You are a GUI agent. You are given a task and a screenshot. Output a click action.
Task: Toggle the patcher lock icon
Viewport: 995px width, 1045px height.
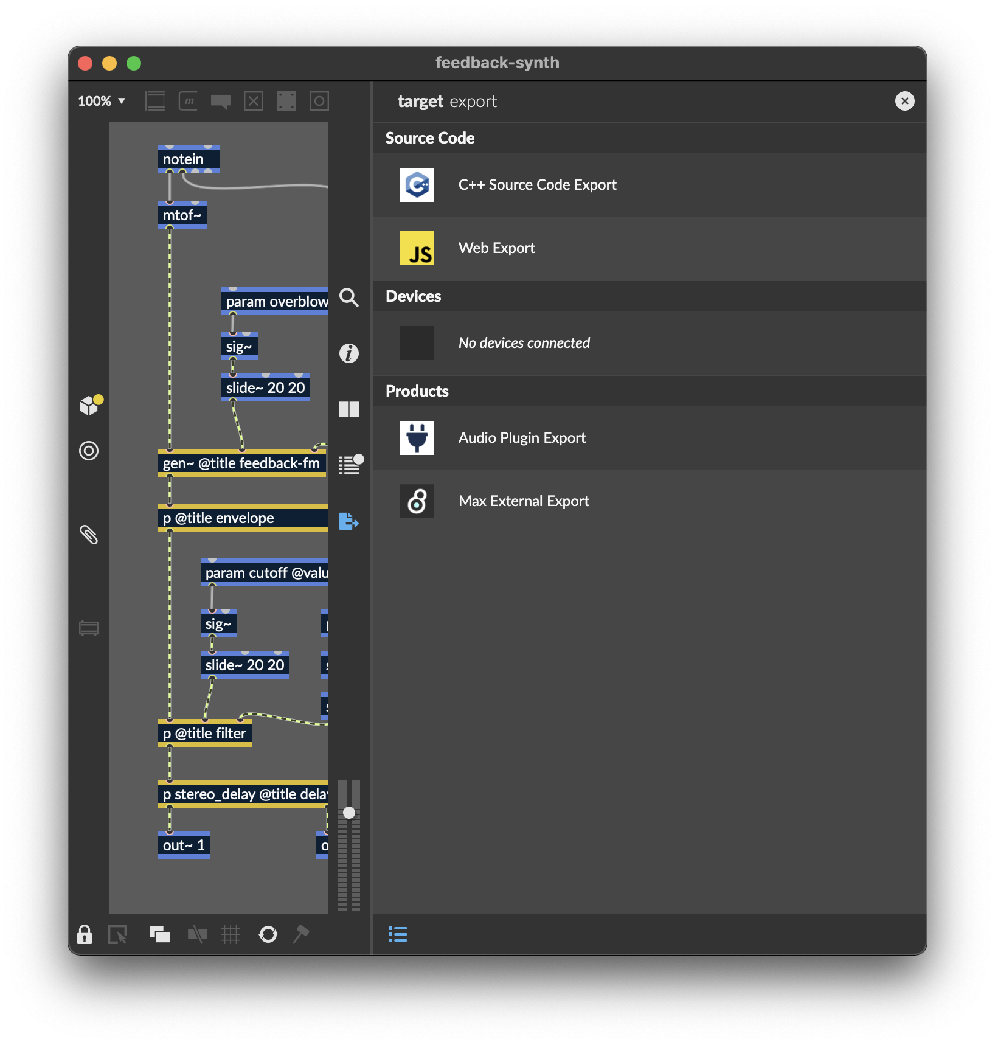click(85, 934)
